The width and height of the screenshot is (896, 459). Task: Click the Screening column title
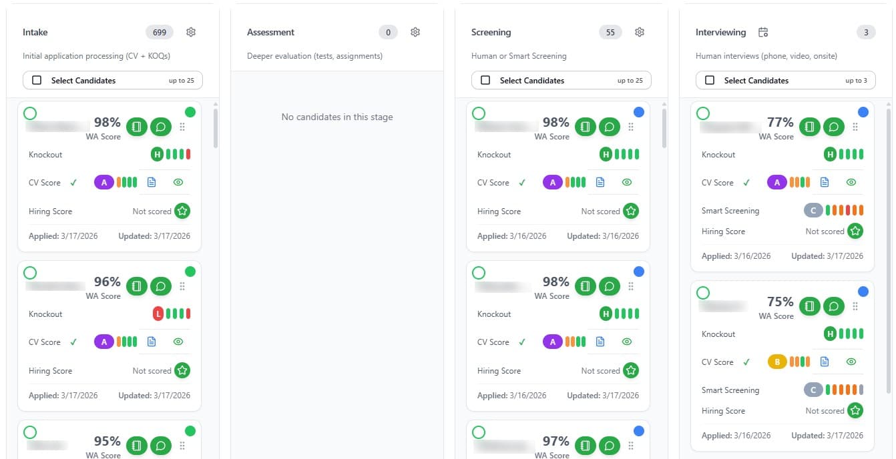(x=493, y=31)
